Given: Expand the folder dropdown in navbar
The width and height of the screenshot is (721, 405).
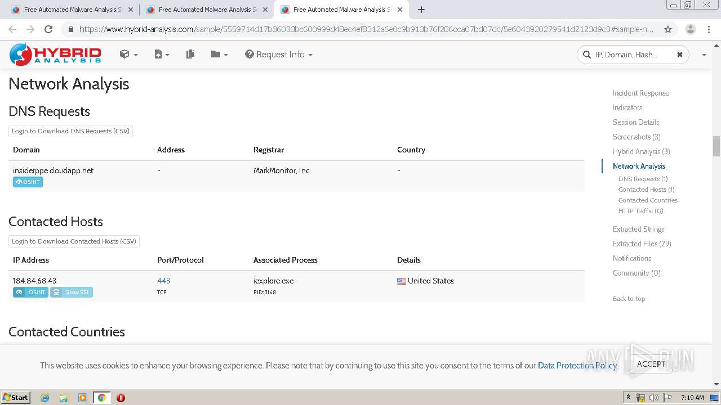Looking at the screenshot, I should [x=219, y=55].
